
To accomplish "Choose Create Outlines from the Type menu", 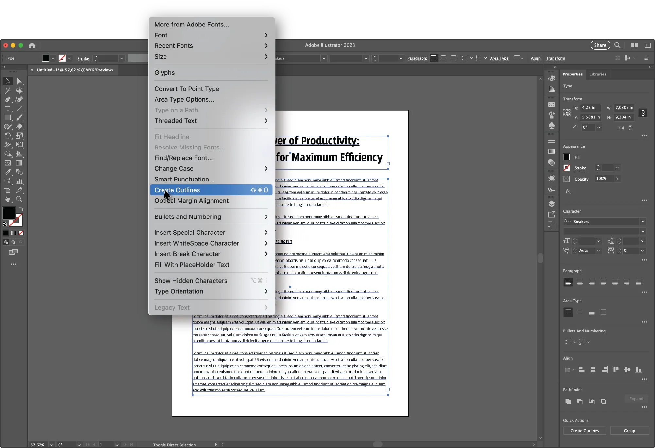I will pyautogui.click(x=211, y=190).
